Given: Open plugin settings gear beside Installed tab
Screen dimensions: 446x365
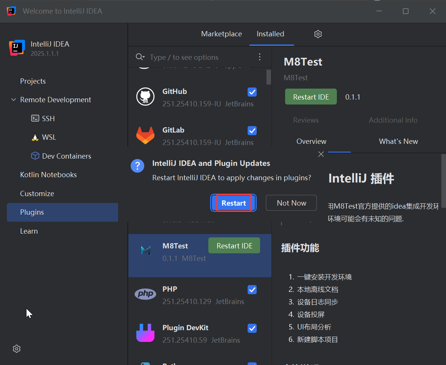Looking at the screenshot, I should [318, 34].
